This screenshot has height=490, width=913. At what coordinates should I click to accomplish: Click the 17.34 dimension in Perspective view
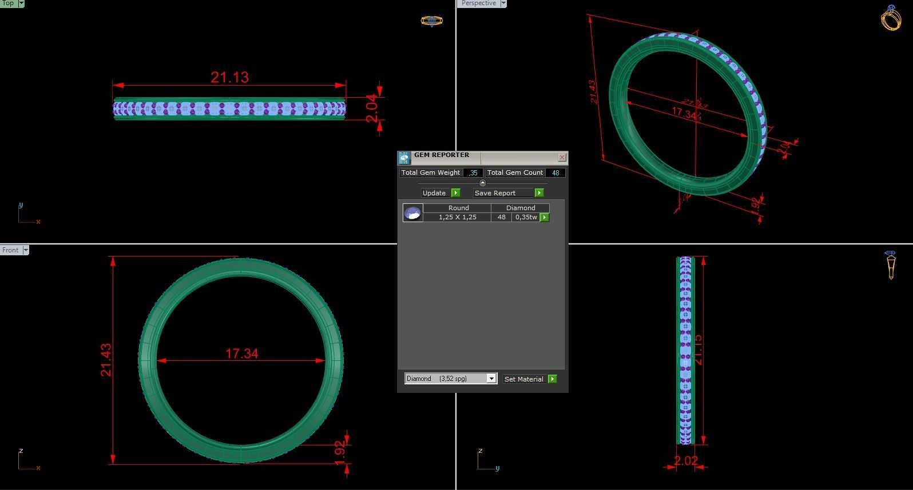click(x=684, y=114)
